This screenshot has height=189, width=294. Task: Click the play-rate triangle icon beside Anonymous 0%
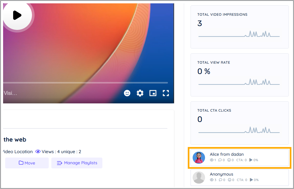(x=252, y=180)
